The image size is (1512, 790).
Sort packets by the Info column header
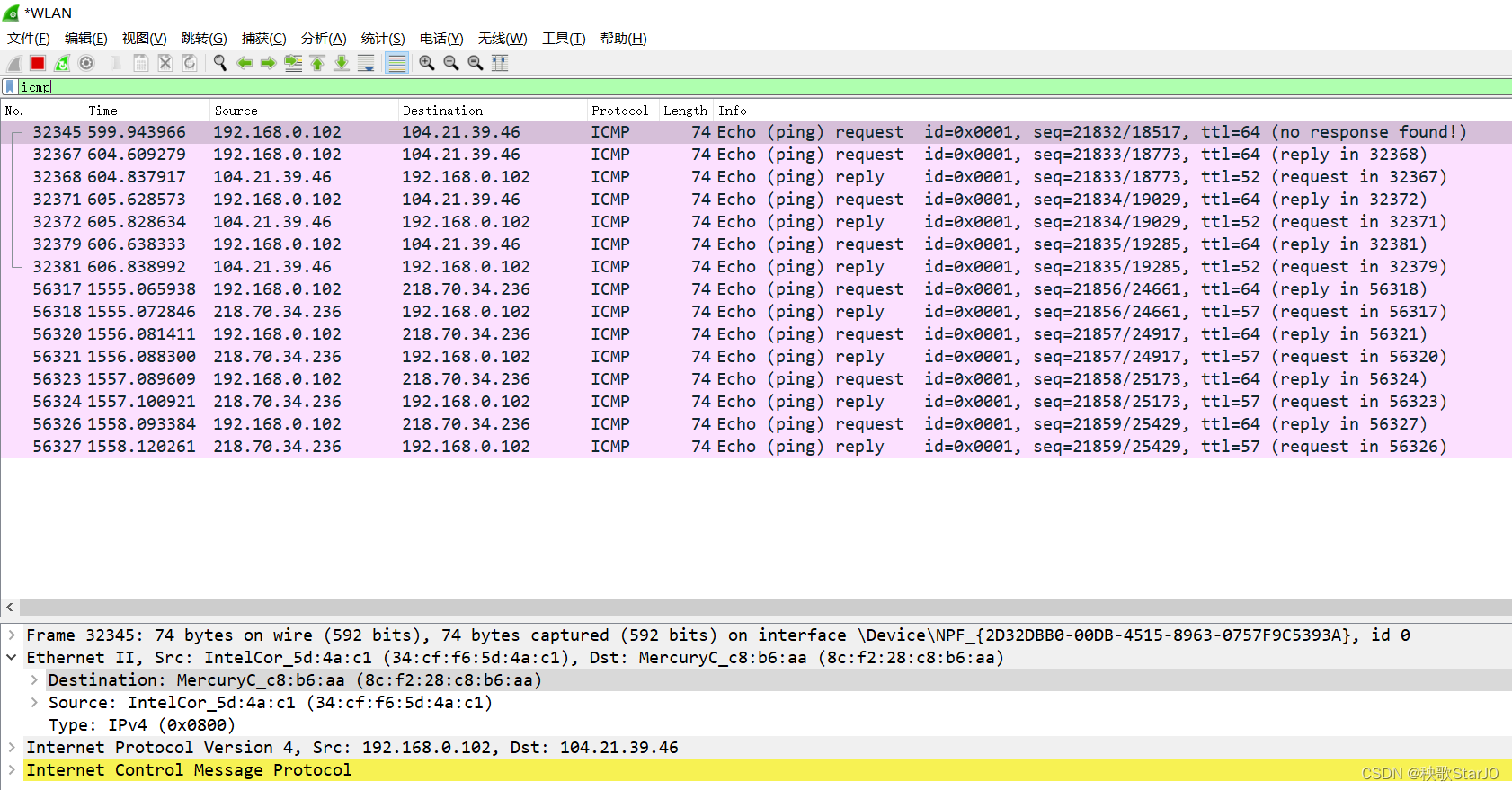coord(1112,111)
